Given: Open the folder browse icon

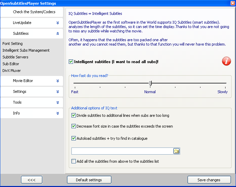Looking at the screenshot, I should click(176, 151).
